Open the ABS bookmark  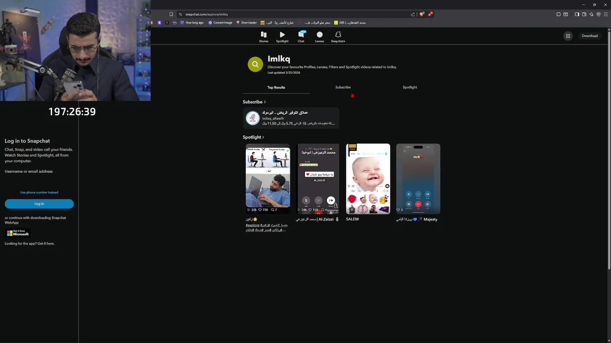coord(350,22)
